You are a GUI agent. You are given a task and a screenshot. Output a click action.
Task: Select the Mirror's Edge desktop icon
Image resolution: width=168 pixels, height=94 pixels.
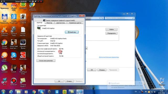pos(23,56)
